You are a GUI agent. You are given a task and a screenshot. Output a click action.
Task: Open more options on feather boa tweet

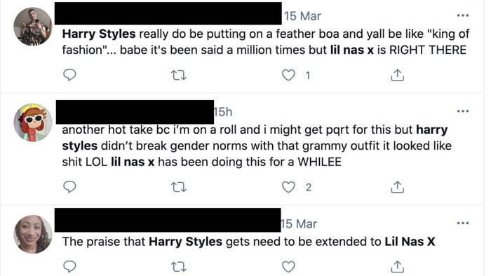tap(463, 15)
